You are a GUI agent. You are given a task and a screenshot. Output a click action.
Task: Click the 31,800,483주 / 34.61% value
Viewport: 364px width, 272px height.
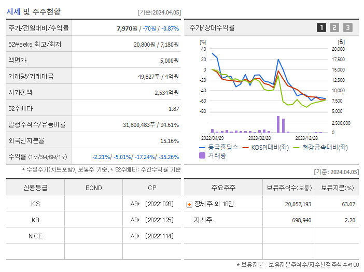[x=151, y=125]
